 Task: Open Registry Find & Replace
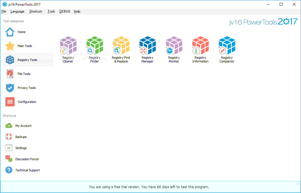[x=121, y=50]
